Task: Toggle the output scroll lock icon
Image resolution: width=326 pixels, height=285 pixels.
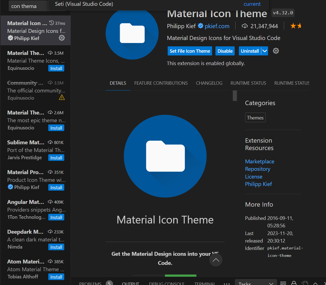Action: (x=293, y=283)
